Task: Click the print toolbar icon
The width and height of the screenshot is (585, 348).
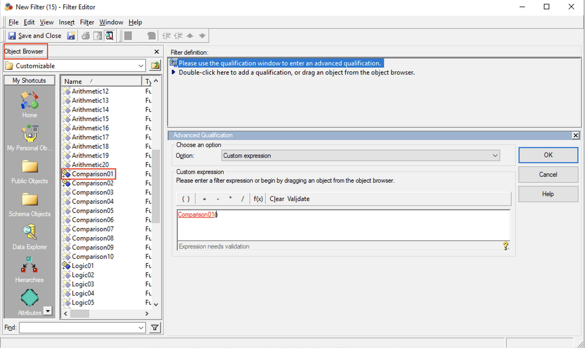Action: coord(86,36)
